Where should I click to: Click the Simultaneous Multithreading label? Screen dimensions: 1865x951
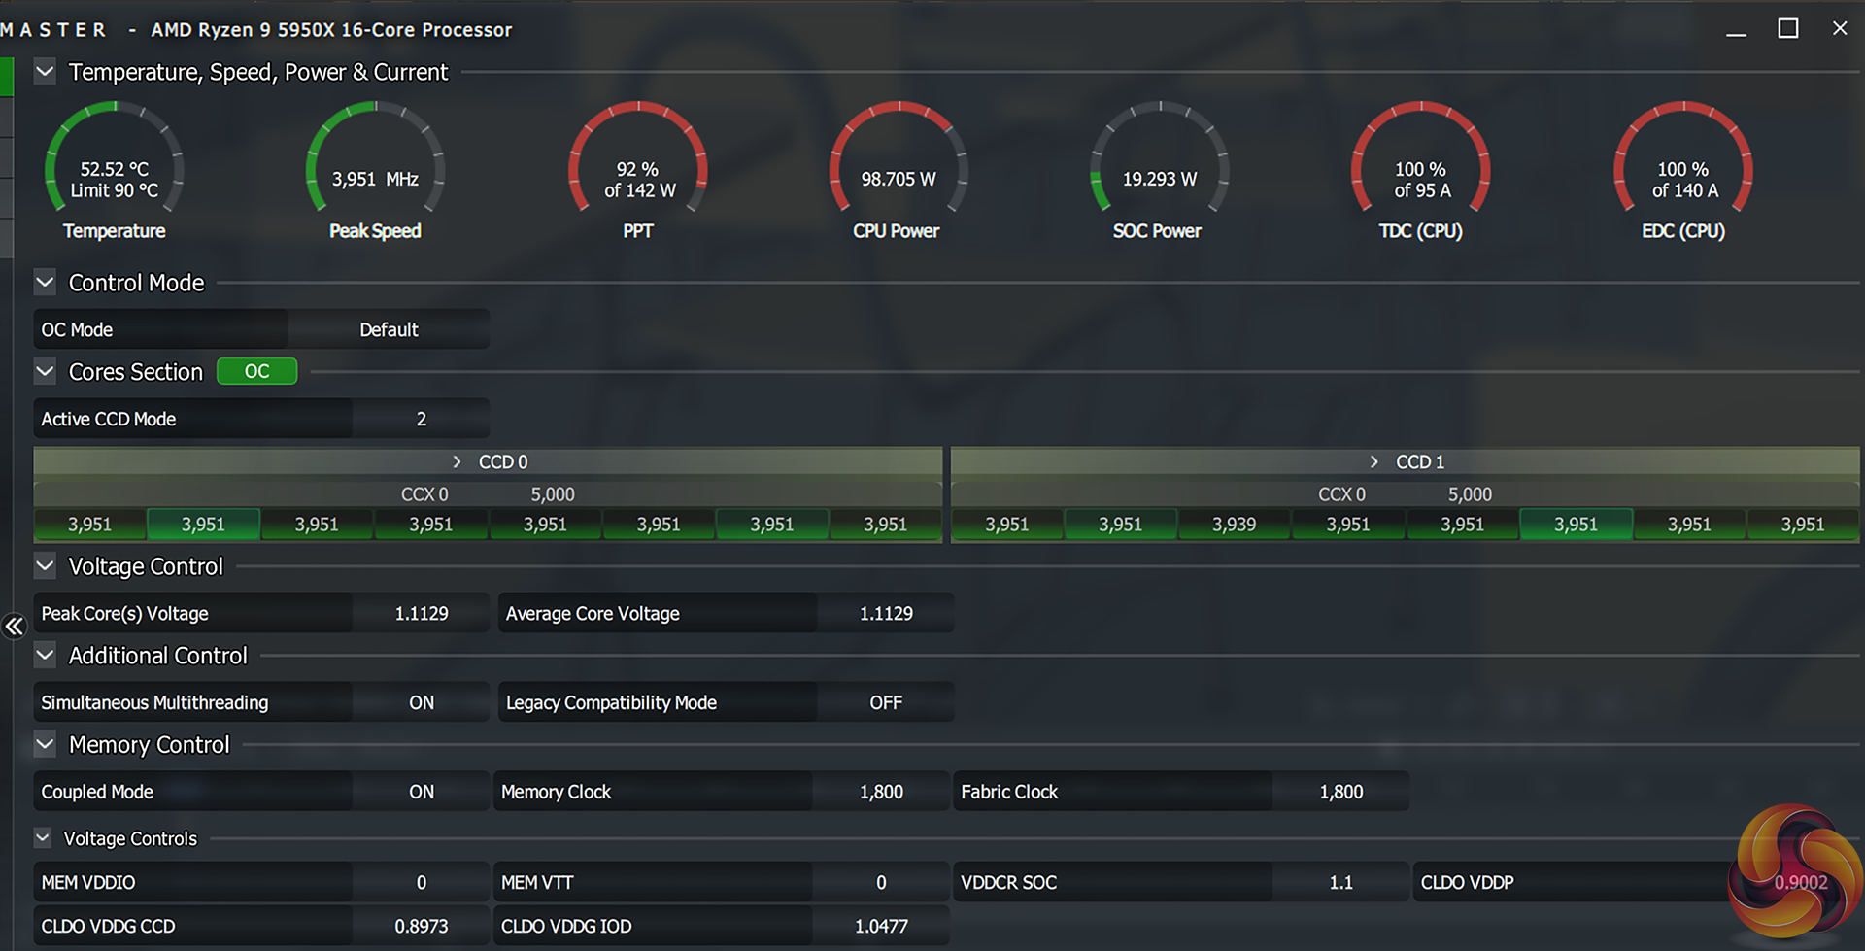point(154,702)
